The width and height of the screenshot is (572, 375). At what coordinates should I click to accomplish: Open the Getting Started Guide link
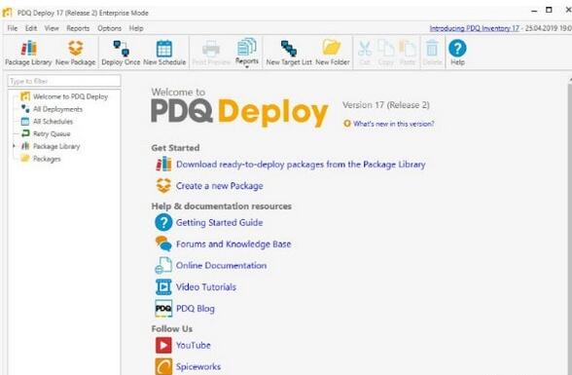219,222
